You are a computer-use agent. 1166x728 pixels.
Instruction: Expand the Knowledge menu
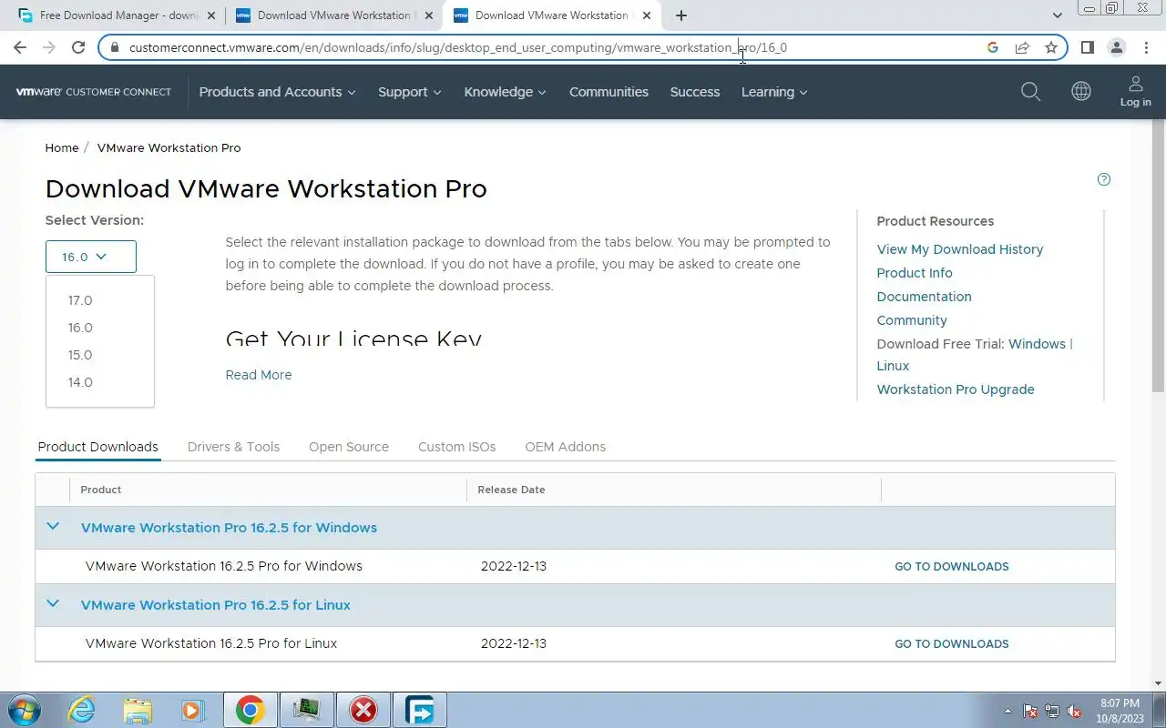click(x=505, y=92)
